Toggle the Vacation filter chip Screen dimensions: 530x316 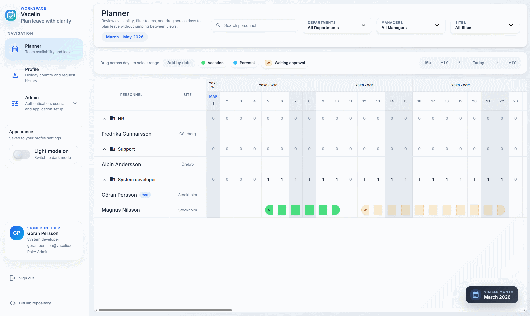click(x=212, y=63)
